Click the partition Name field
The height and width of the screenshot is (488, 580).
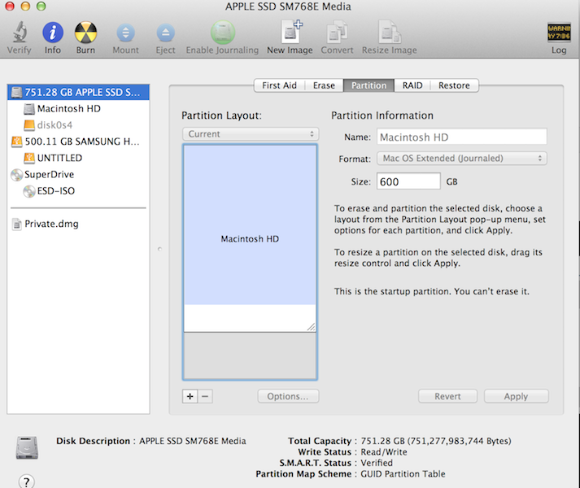(461, 137)
